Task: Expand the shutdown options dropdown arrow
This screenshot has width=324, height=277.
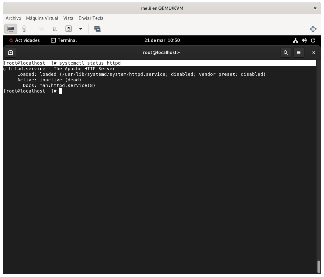Action: coord(81,29)
